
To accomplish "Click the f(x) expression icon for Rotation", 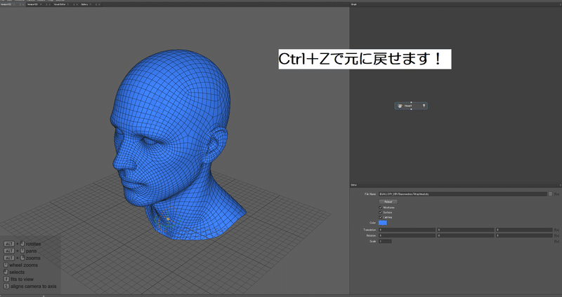I will [556, 235].
